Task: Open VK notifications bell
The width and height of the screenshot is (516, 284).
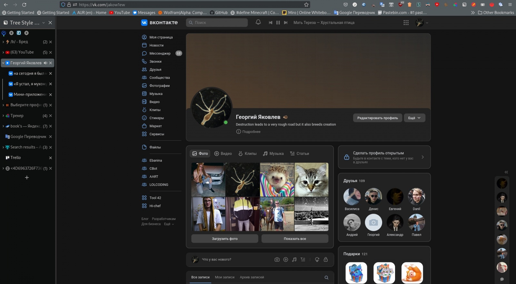Action: point(258,22)
